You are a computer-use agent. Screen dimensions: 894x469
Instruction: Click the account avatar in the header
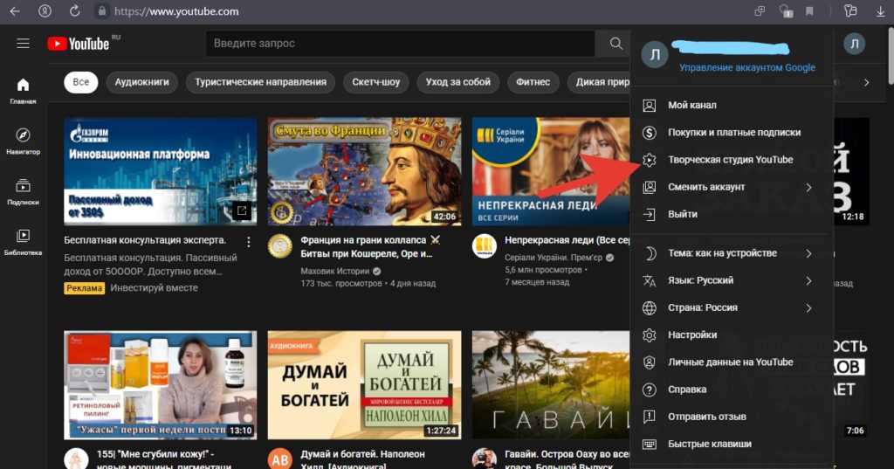pos(854,44)
